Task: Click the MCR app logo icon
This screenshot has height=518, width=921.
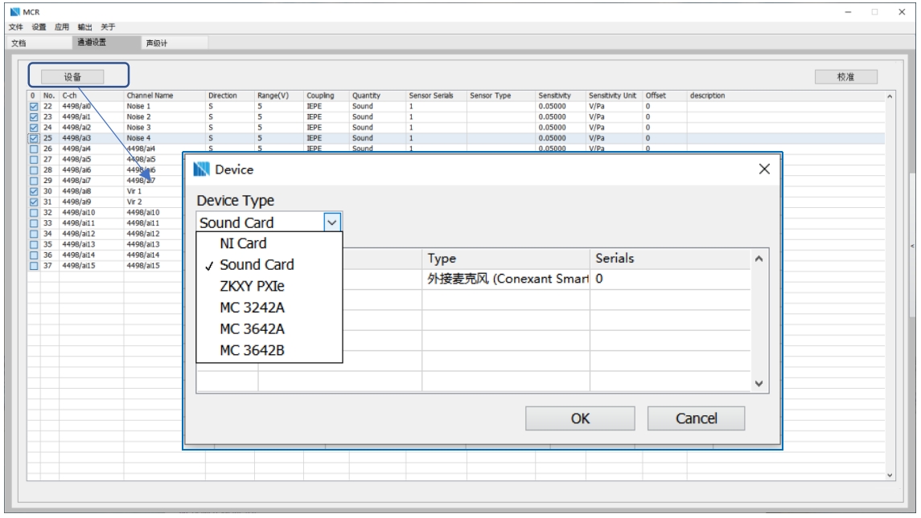Action: 12,12
